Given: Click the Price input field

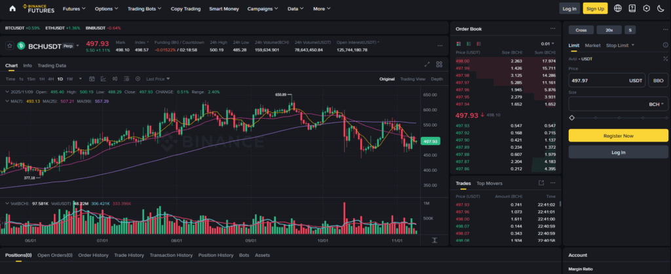Looking at the screenshot, I should [x=598, y=80].
